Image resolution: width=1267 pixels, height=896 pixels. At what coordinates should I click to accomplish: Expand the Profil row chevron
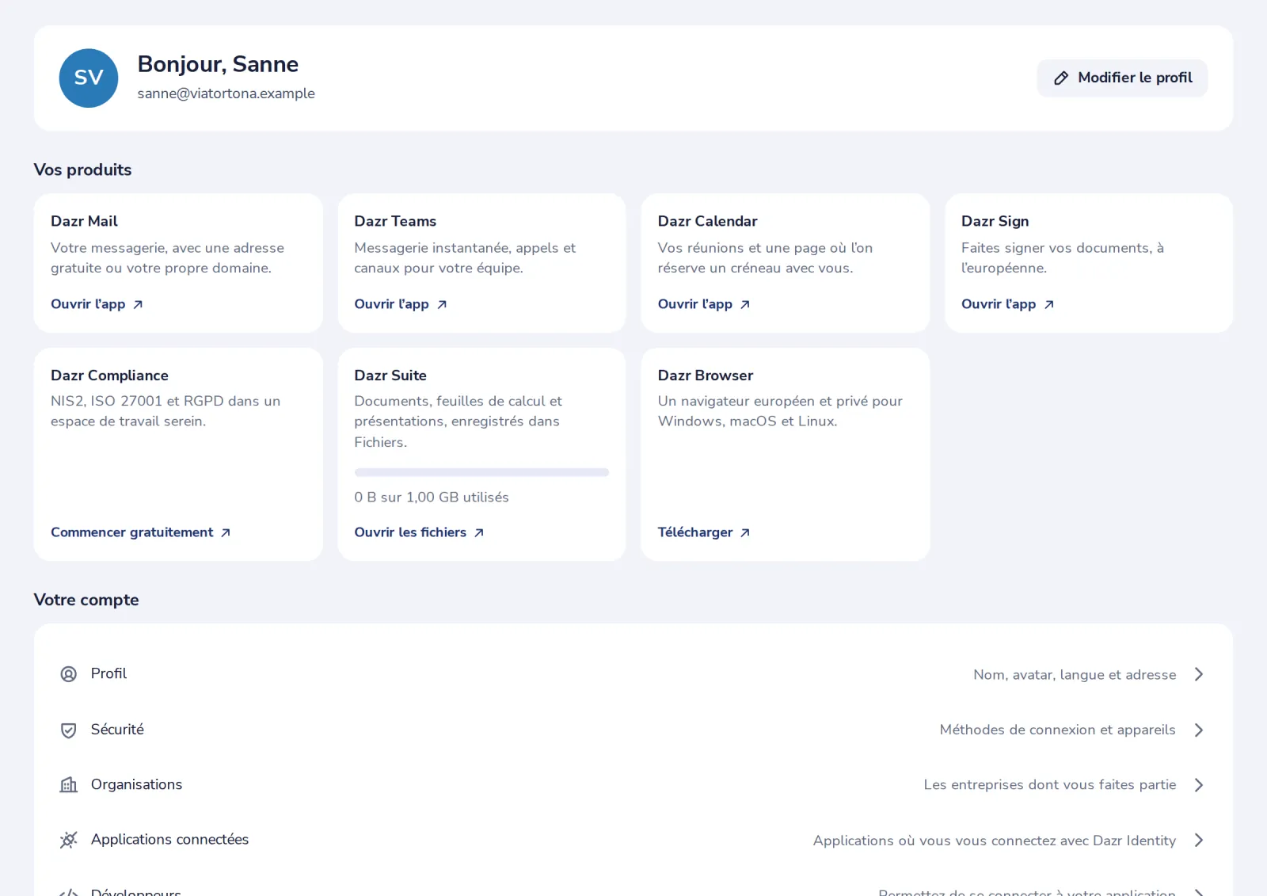[1199, 674]
